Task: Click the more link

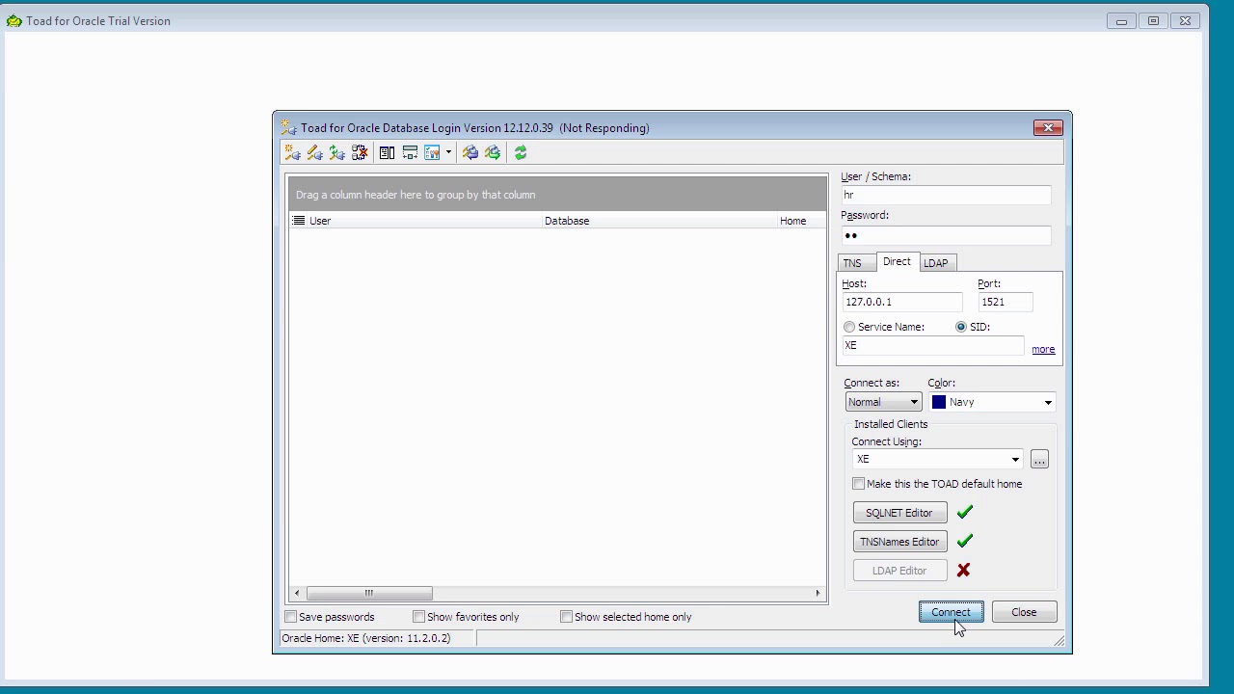Action: (1043, 349)
